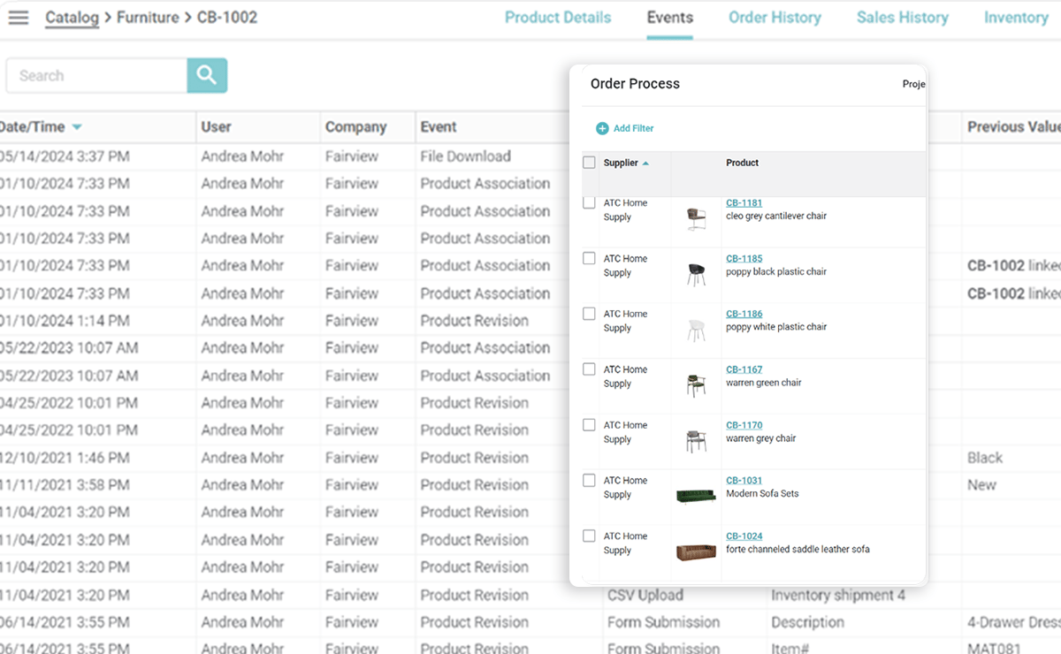Open the hamburger navigation menu

coord(19,18)
